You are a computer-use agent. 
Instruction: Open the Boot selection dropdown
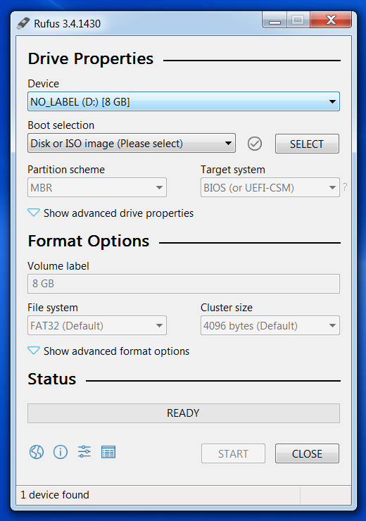pyautogui.click(x=132, y=143)
